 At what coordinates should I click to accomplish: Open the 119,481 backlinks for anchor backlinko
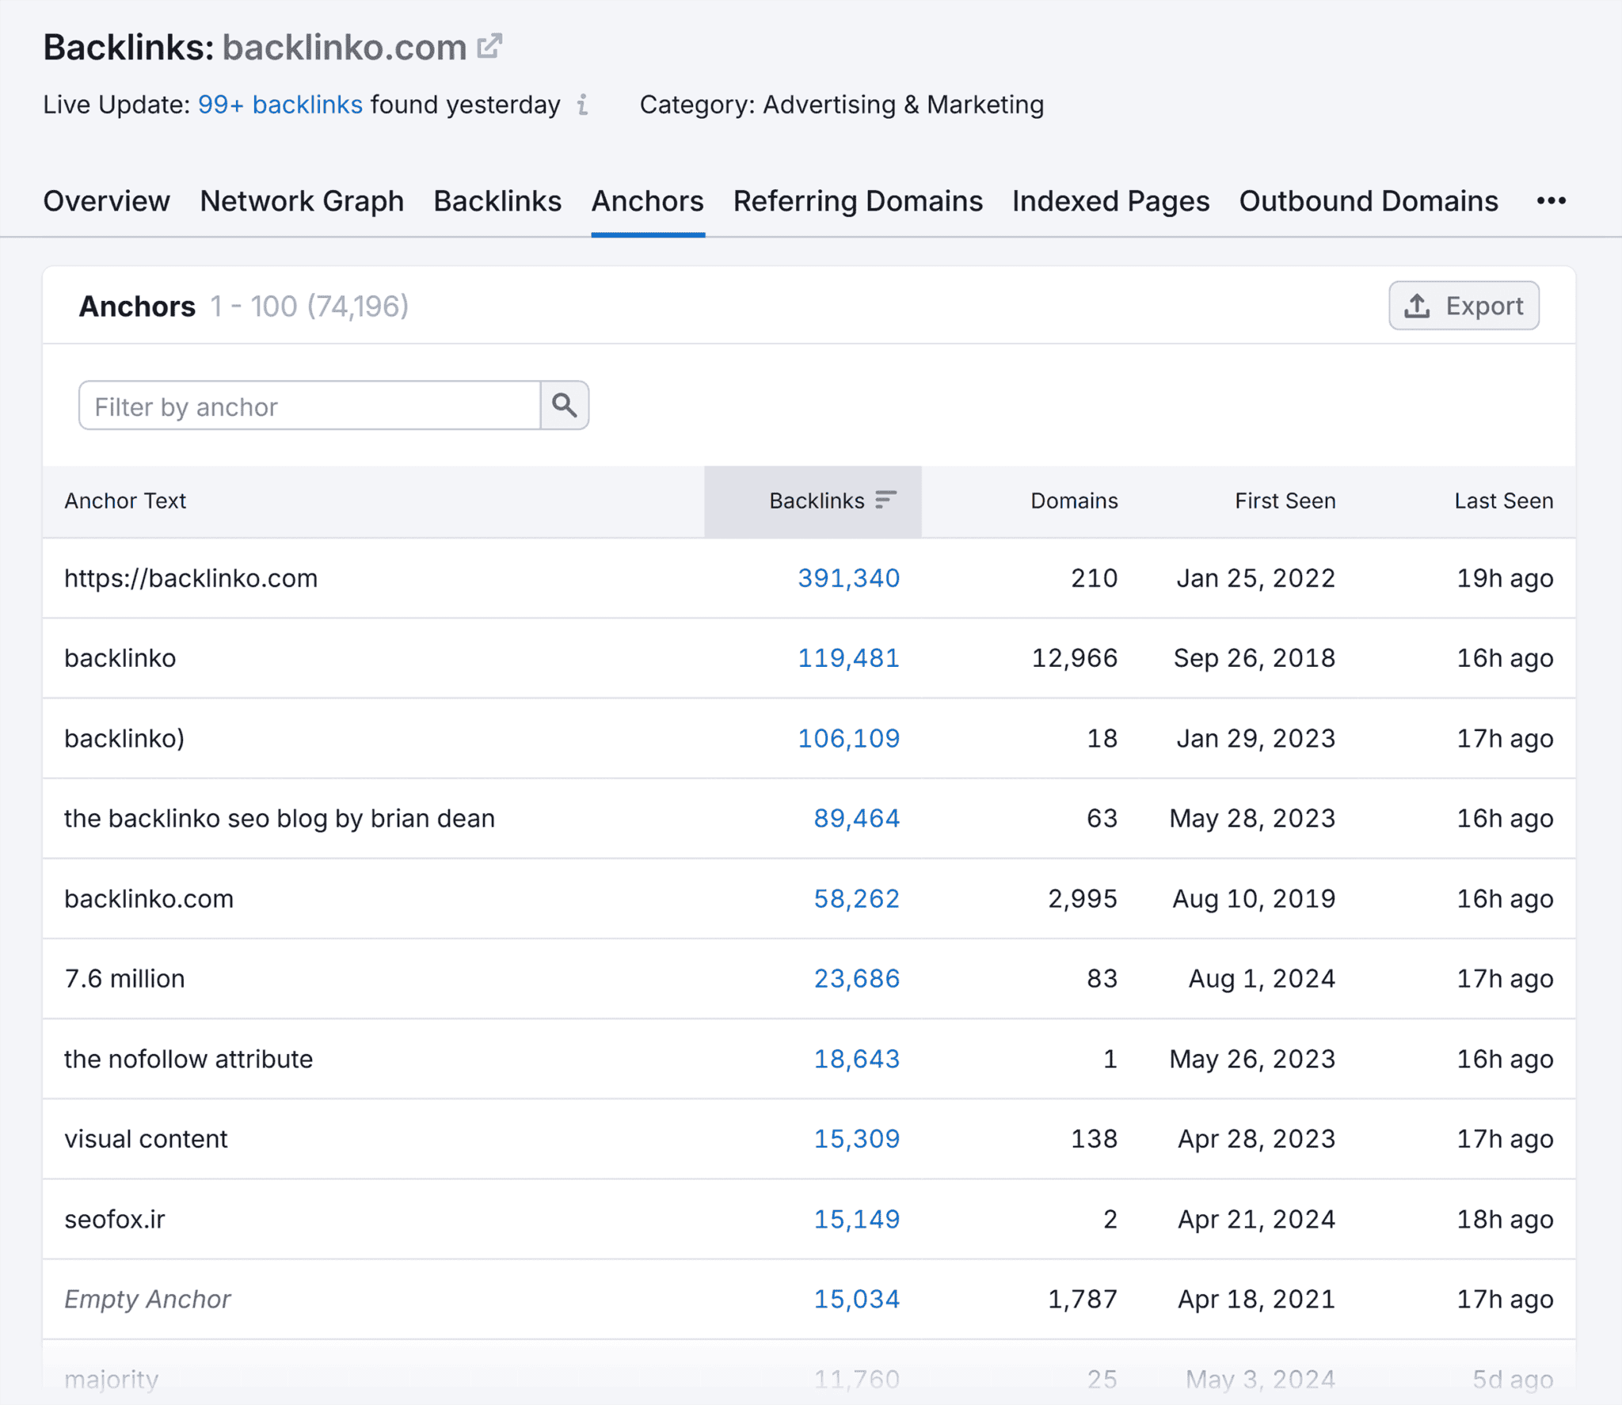point(848,658)
